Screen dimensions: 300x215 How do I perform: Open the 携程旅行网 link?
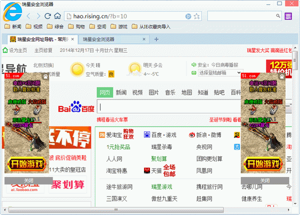(x=209, y=187)
